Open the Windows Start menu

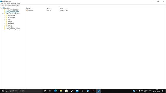tap(3, 91)
